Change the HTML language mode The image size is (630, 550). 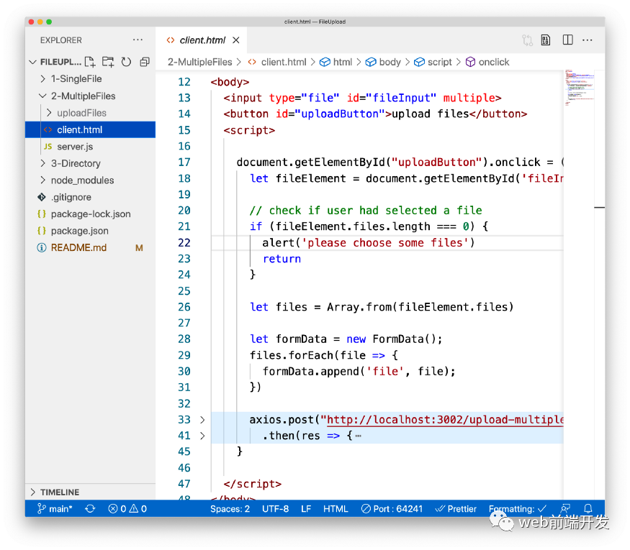tap(336, 509)
